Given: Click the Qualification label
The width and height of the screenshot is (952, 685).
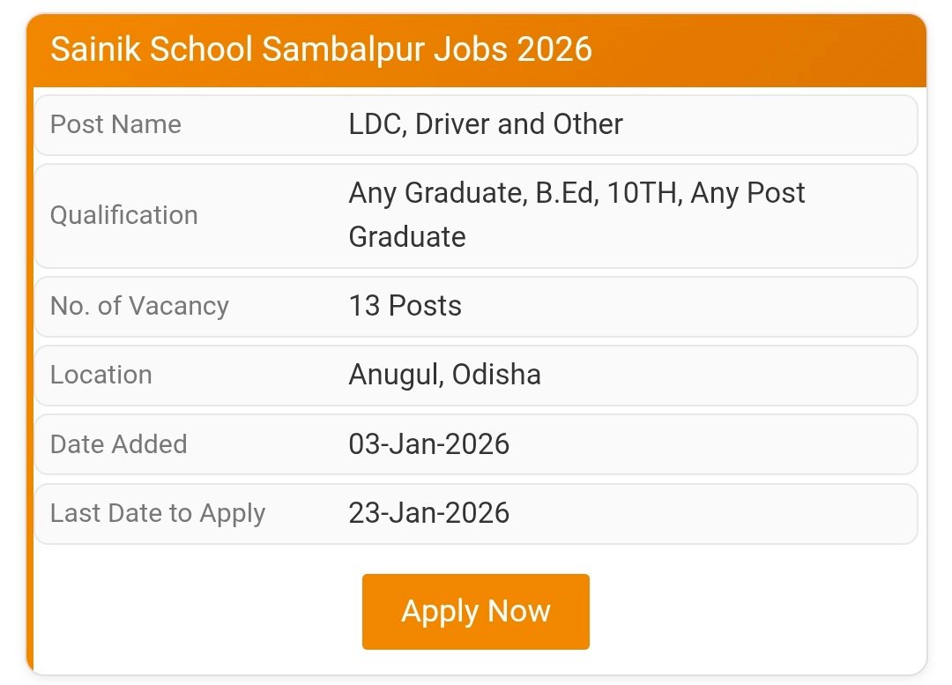Looking at the screenshot, I should (123, 215).
